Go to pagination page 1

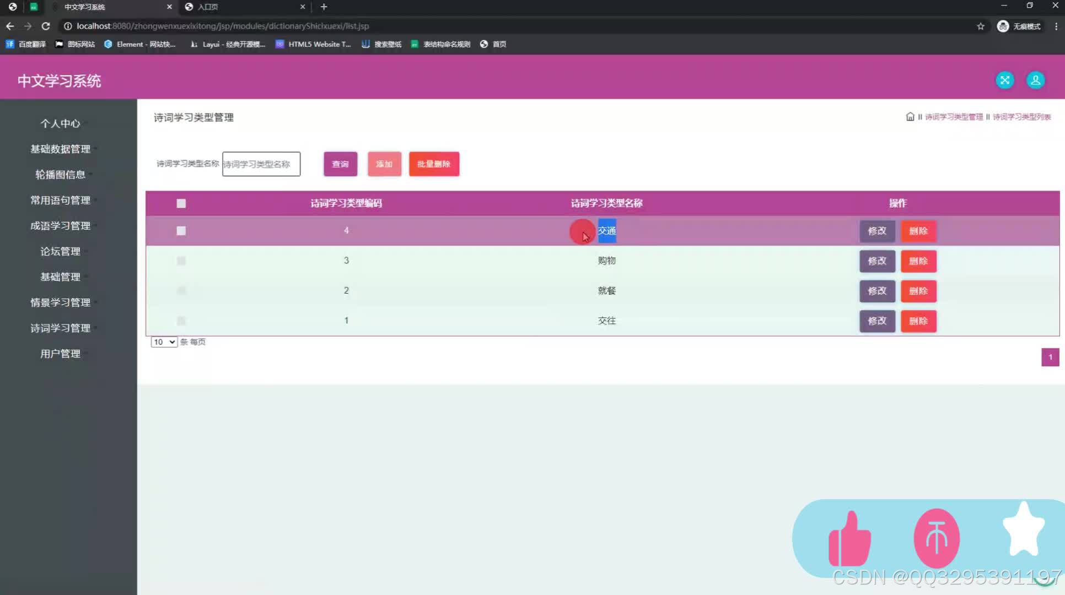1050,357
